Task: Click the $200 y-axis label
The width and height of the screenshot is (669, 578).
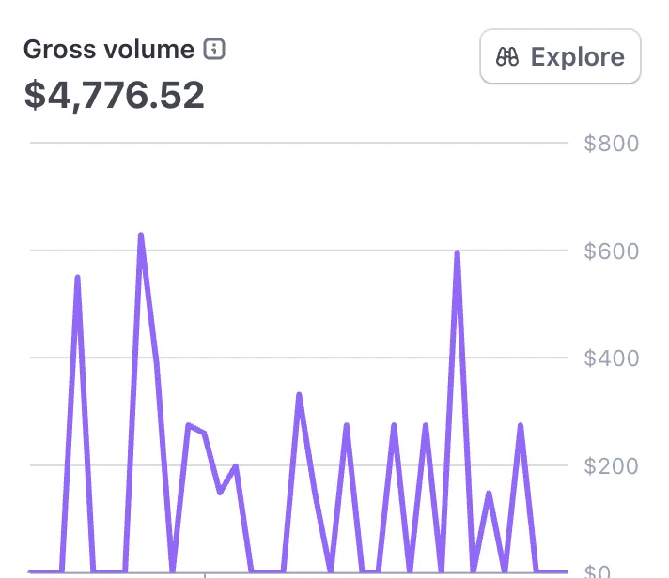Action: [x=611, y=465]
